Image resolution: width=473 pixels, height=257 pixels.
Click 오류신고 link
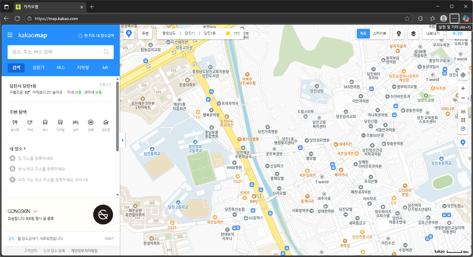click(105, 84)
